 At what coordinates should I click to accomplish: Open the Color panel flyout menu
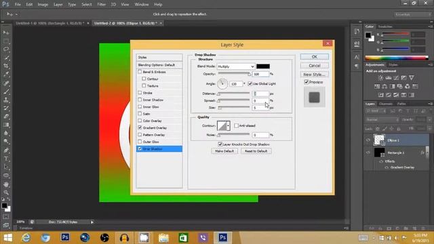431,26
